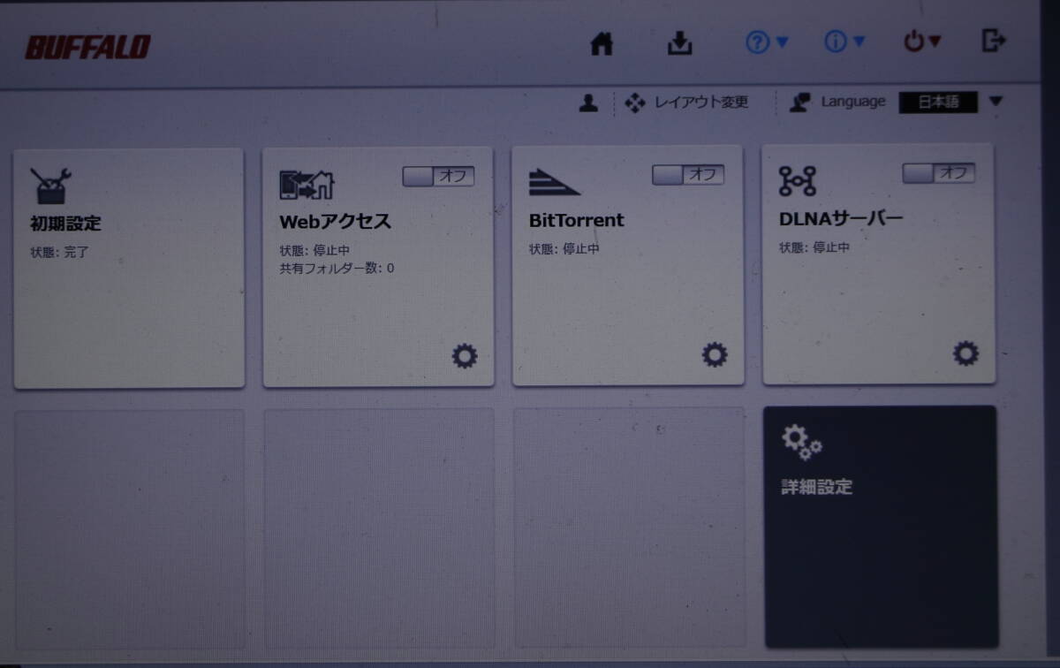Turn on the DLNAサーバー switch
The height and width of the screenshot is (668, 1060).
tap(939, 173)
